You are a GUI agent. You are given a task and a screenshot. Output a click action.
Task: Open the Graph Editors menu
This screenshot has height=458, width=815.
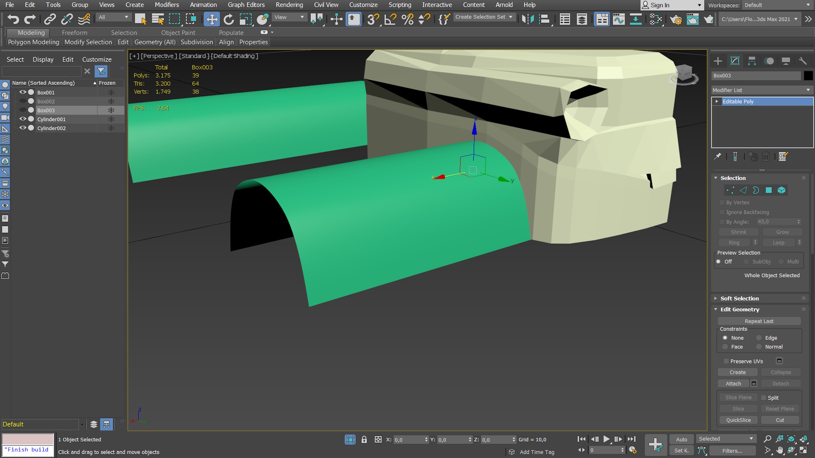point(246,5)
